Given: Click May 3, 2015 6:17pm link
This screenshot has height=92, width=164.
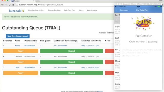Looking at the screenshot, I should 90,45.
